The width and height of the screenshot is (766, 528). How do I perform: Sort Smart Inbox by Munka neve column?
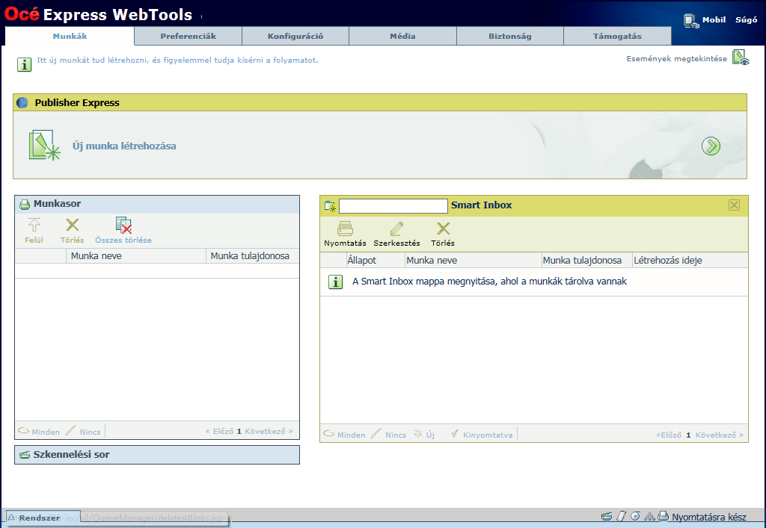[x=474, y=261]
